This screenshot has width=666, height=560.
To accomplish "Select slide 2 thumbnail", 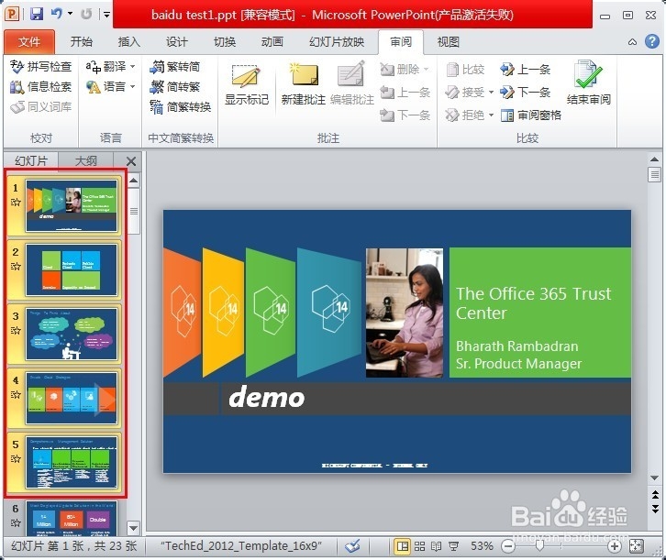I will (71, 269).
